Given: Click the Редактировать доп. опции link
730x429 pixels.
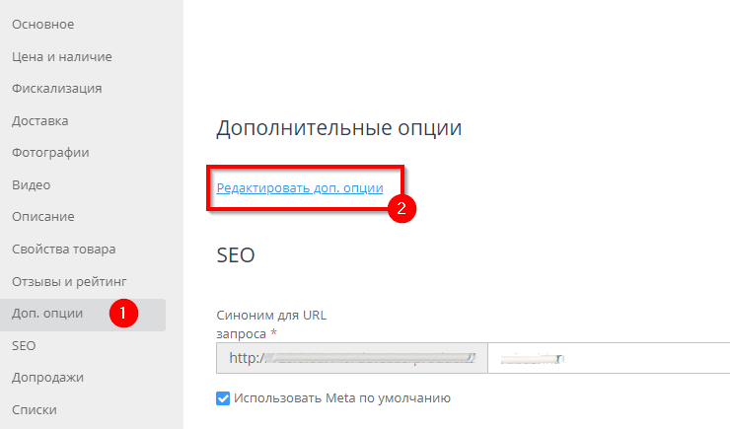Looking at the screenshot, I should pos(299,187).
